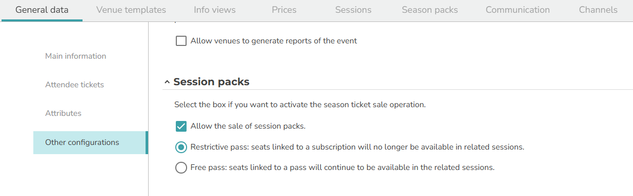Go to the Channels tab
The height and width of the screenshot is (196, 633).
click(598, 10)
